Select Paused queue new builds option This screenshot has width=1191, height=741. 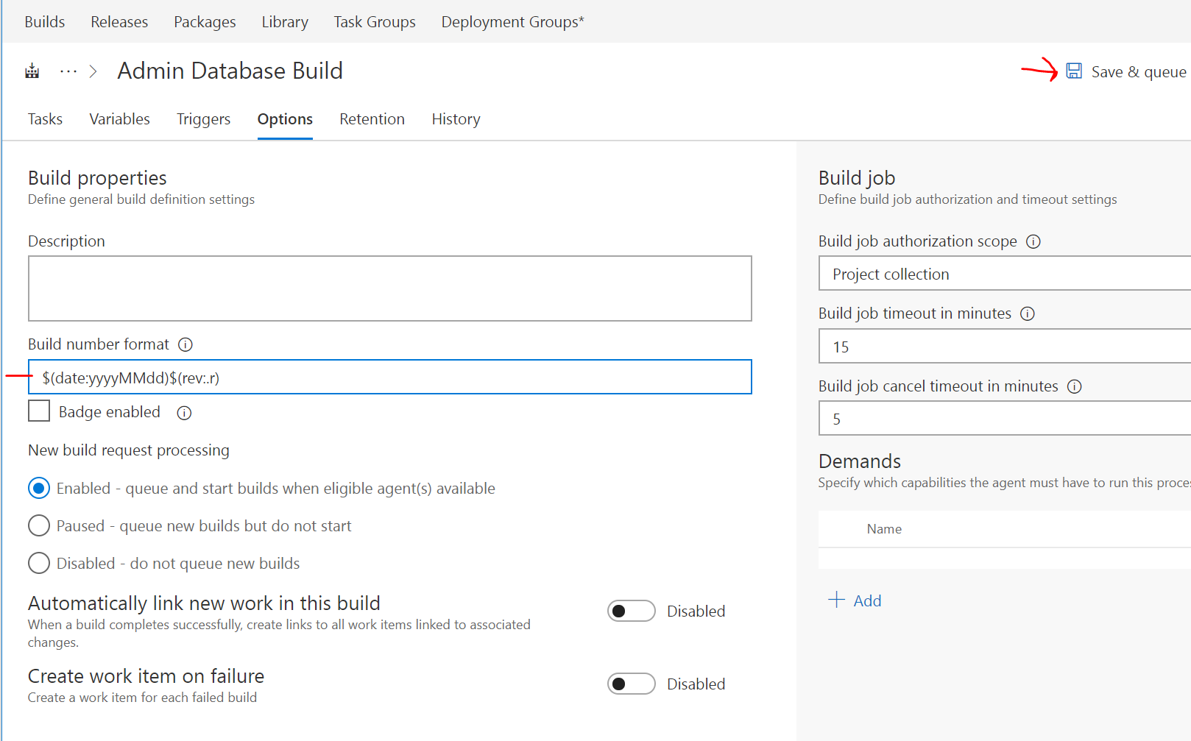point(39,525)
